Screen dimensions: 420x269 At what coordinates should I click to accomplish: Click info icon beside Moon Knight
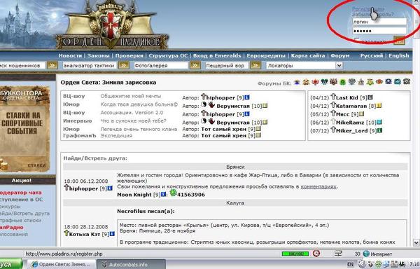coord(163,195)
